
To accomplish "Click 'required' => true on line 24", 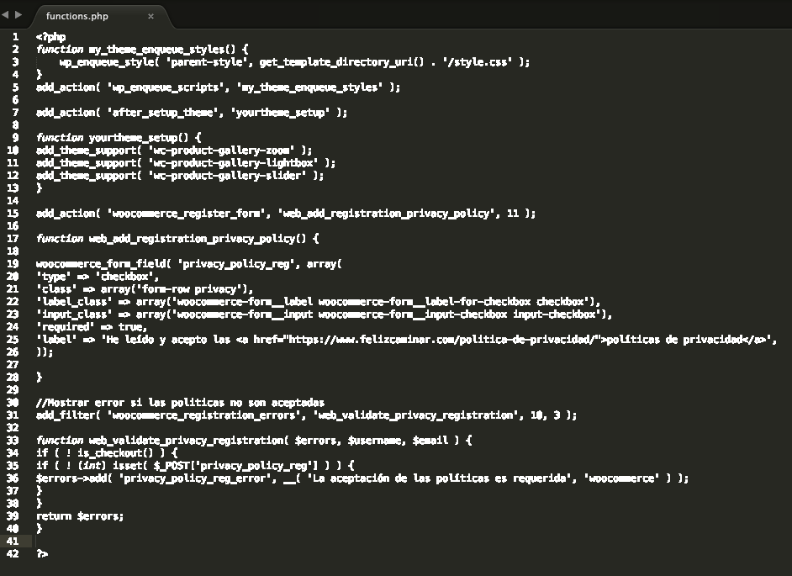I will tap(92, 327).
